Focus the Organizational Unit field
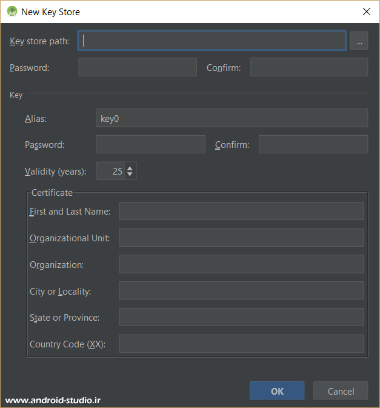The width and height of the screenshot is (380, 408). 241,238
